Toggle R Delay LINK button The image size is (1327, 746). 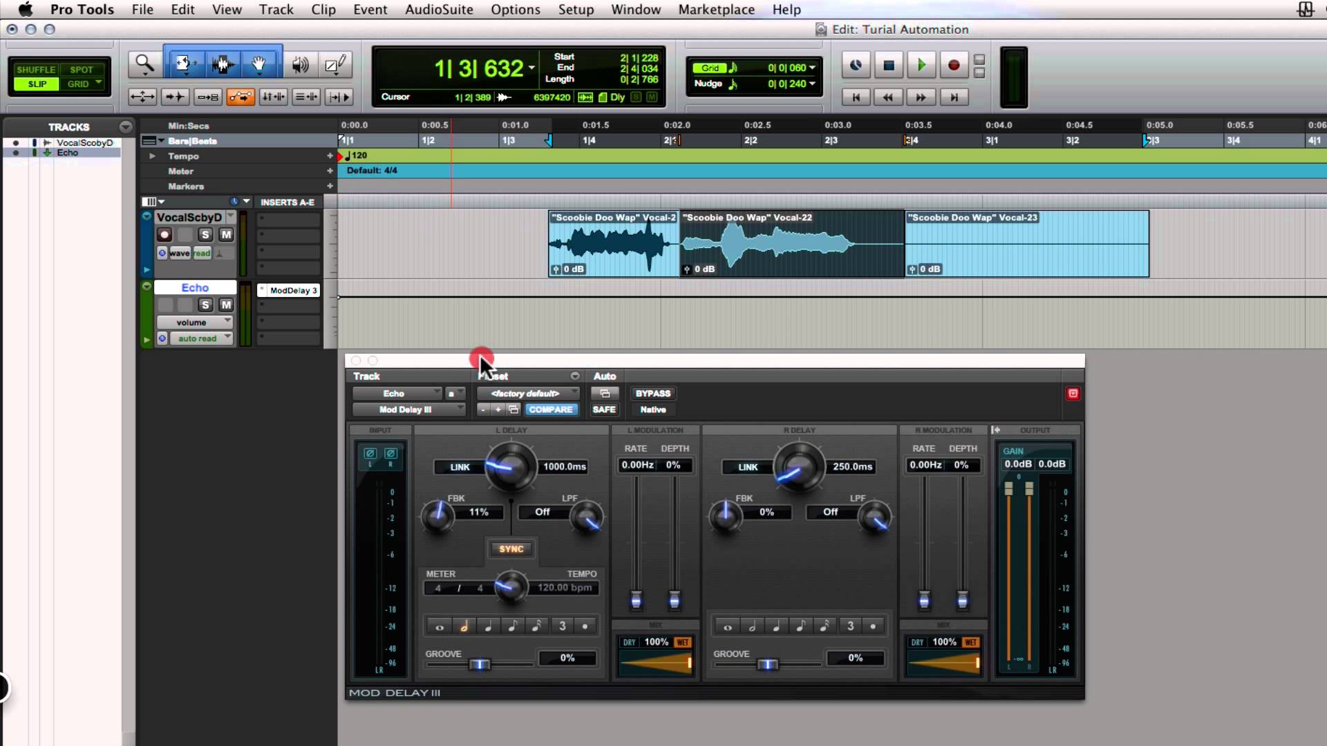(748, 468)
